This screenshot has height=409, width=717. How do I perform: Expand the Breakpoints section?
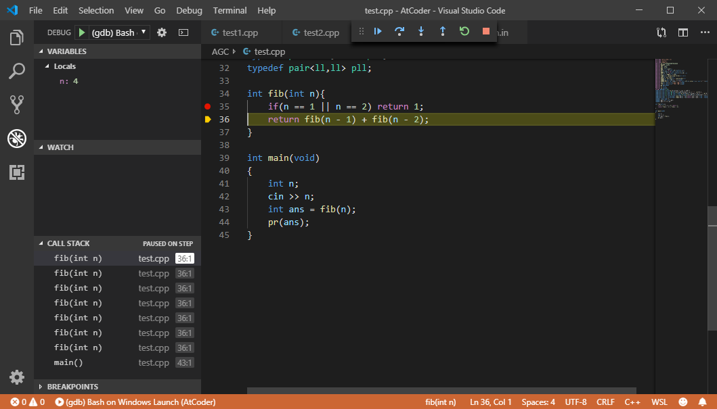tap(72, 387)
